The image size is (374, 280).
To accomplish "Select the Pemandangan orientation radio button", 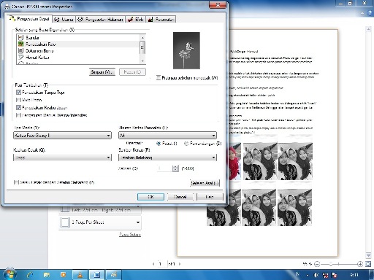I will pos(186,144).
